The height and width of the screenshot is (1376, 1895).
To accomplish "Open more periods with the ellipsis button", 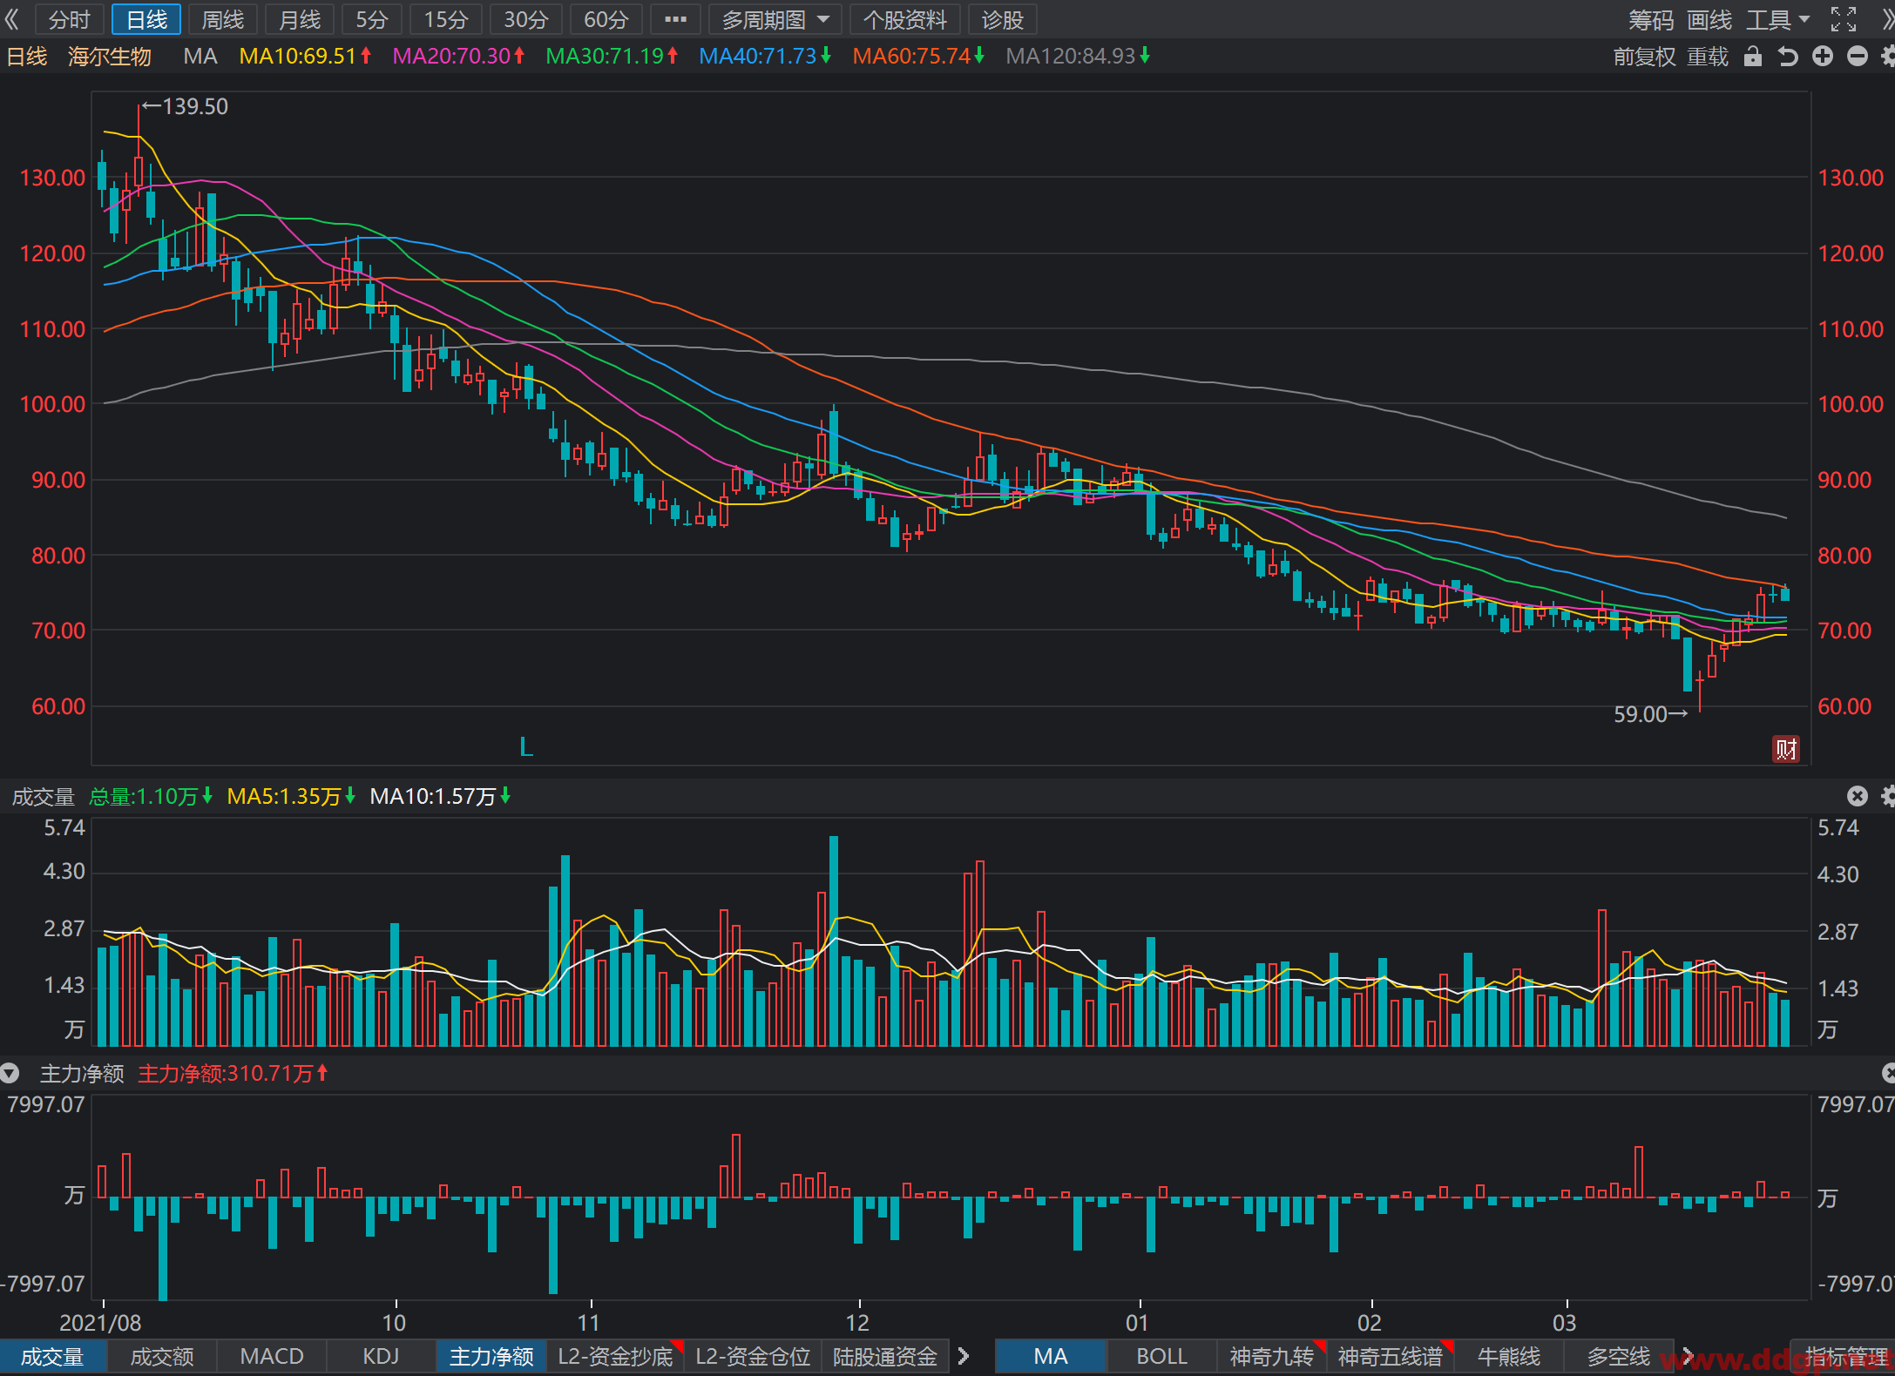I will coord(675,19).
